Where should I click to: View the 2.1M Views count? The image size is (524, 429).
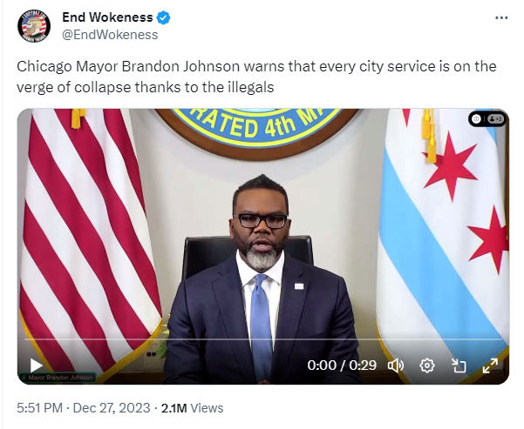192,408
